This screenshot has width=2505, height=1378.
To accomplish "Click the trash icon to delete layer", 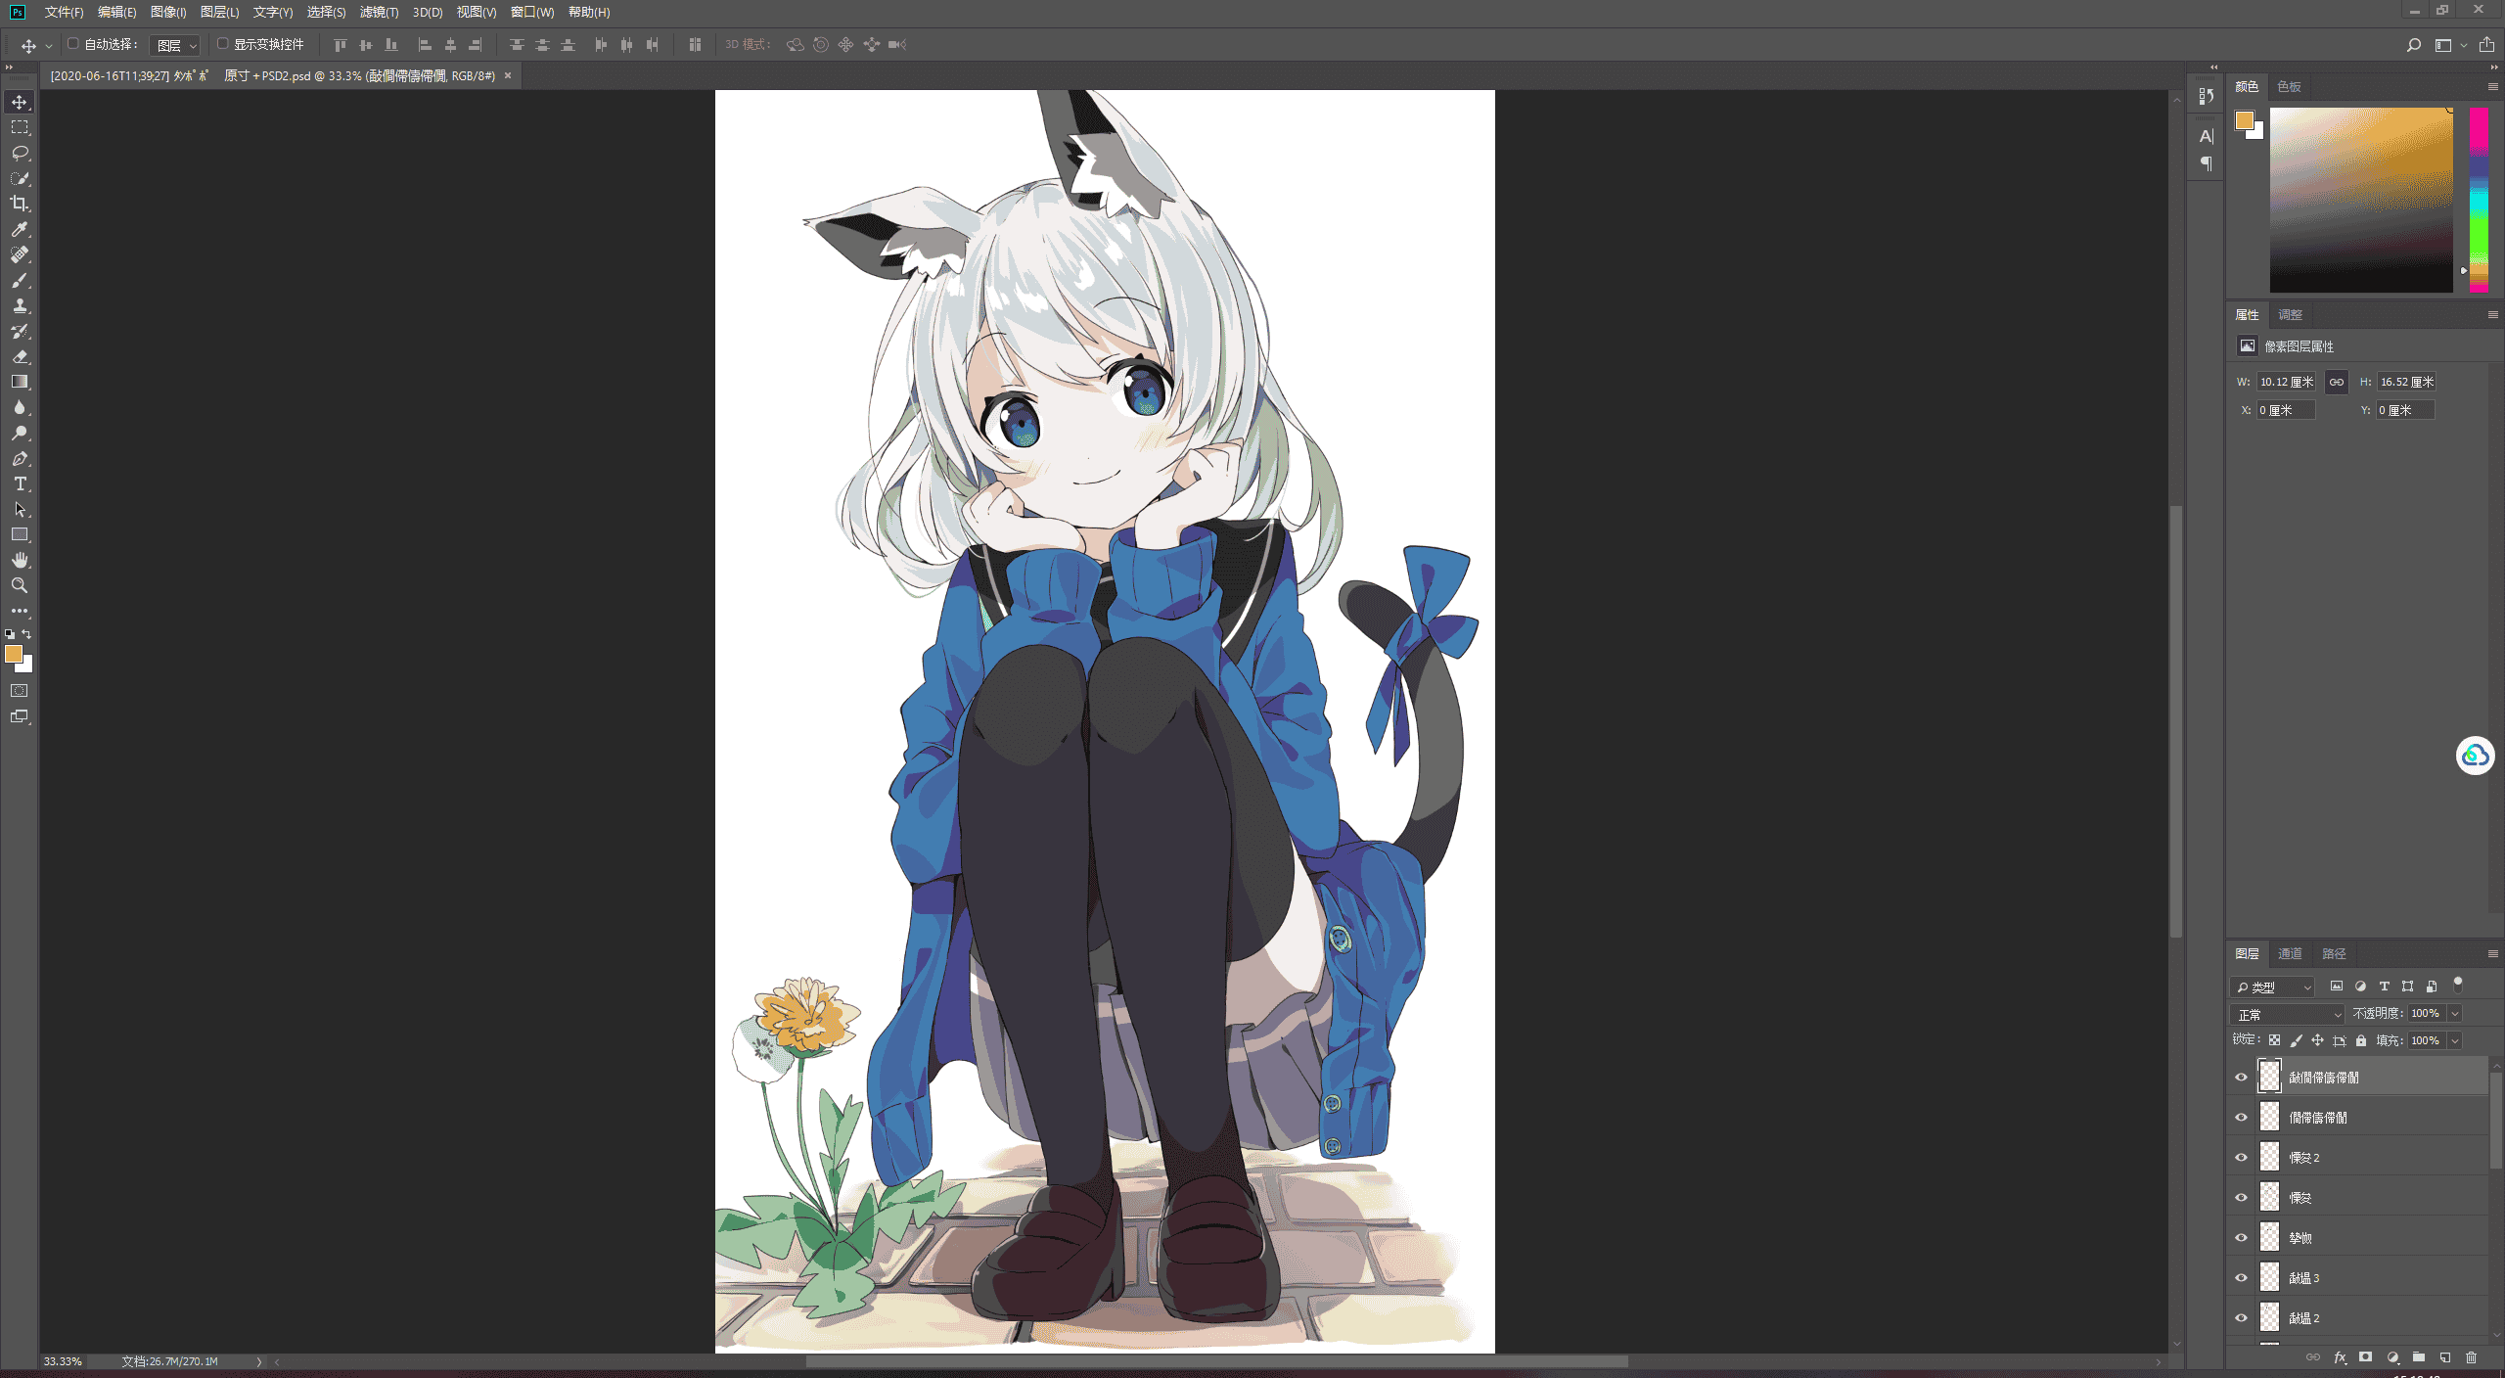I will 2471,1357.
